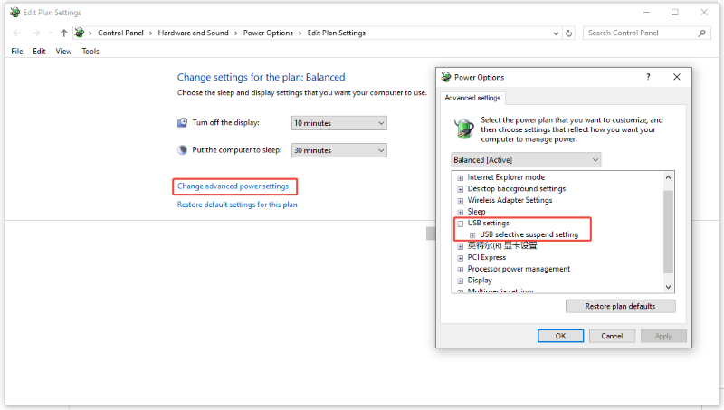724x410 pixels.
Task: Go to Power Options breadcrumb
Action: (x=268, y=33)
